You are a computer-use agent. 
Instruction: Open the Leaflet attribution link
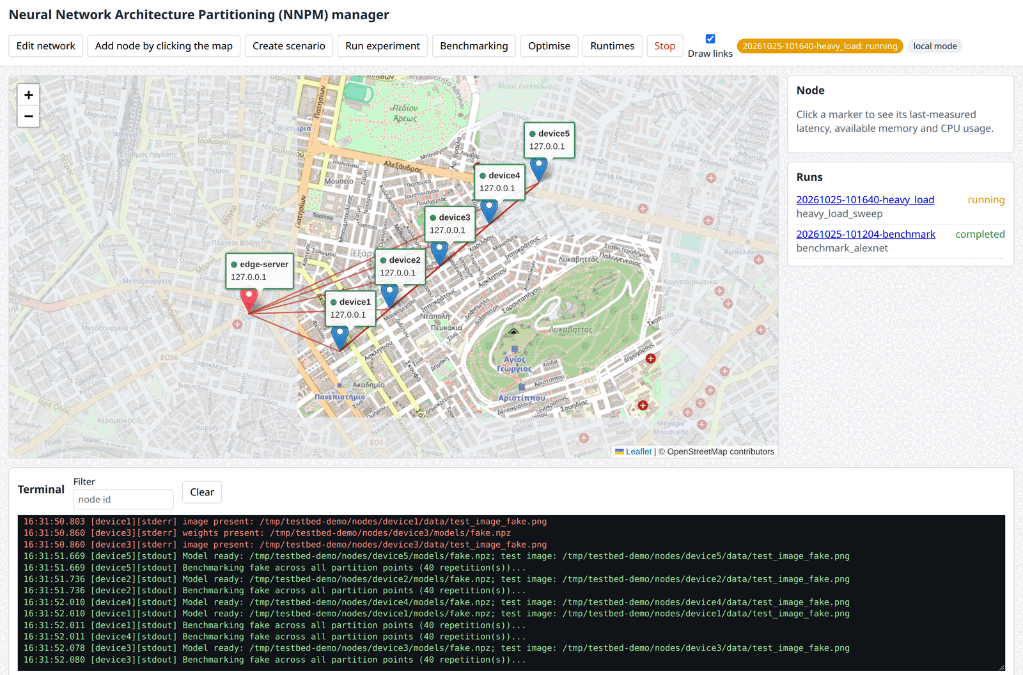[x=638, y=451]
